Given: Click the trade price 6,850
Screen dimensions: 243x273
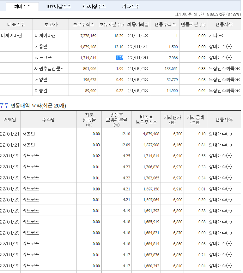Looking at the screenshot, I should [178, 255].
